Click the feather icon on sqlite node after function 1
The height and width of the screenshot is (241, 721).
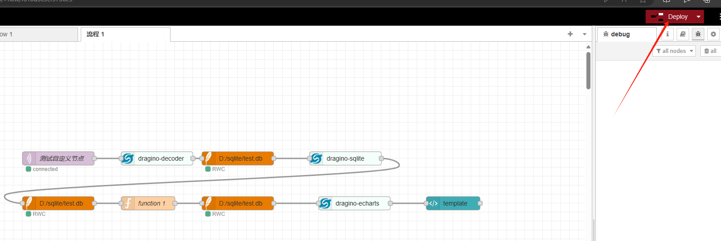209,203
